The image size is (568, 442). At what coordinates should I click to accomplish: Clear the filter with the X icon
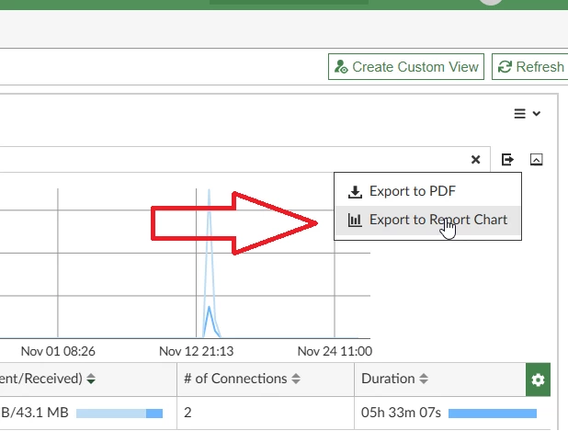(475, 159)
